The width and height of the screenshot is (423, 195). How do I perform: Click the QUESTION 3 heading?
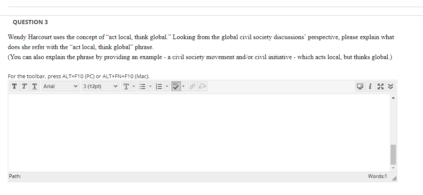(30, 22)
